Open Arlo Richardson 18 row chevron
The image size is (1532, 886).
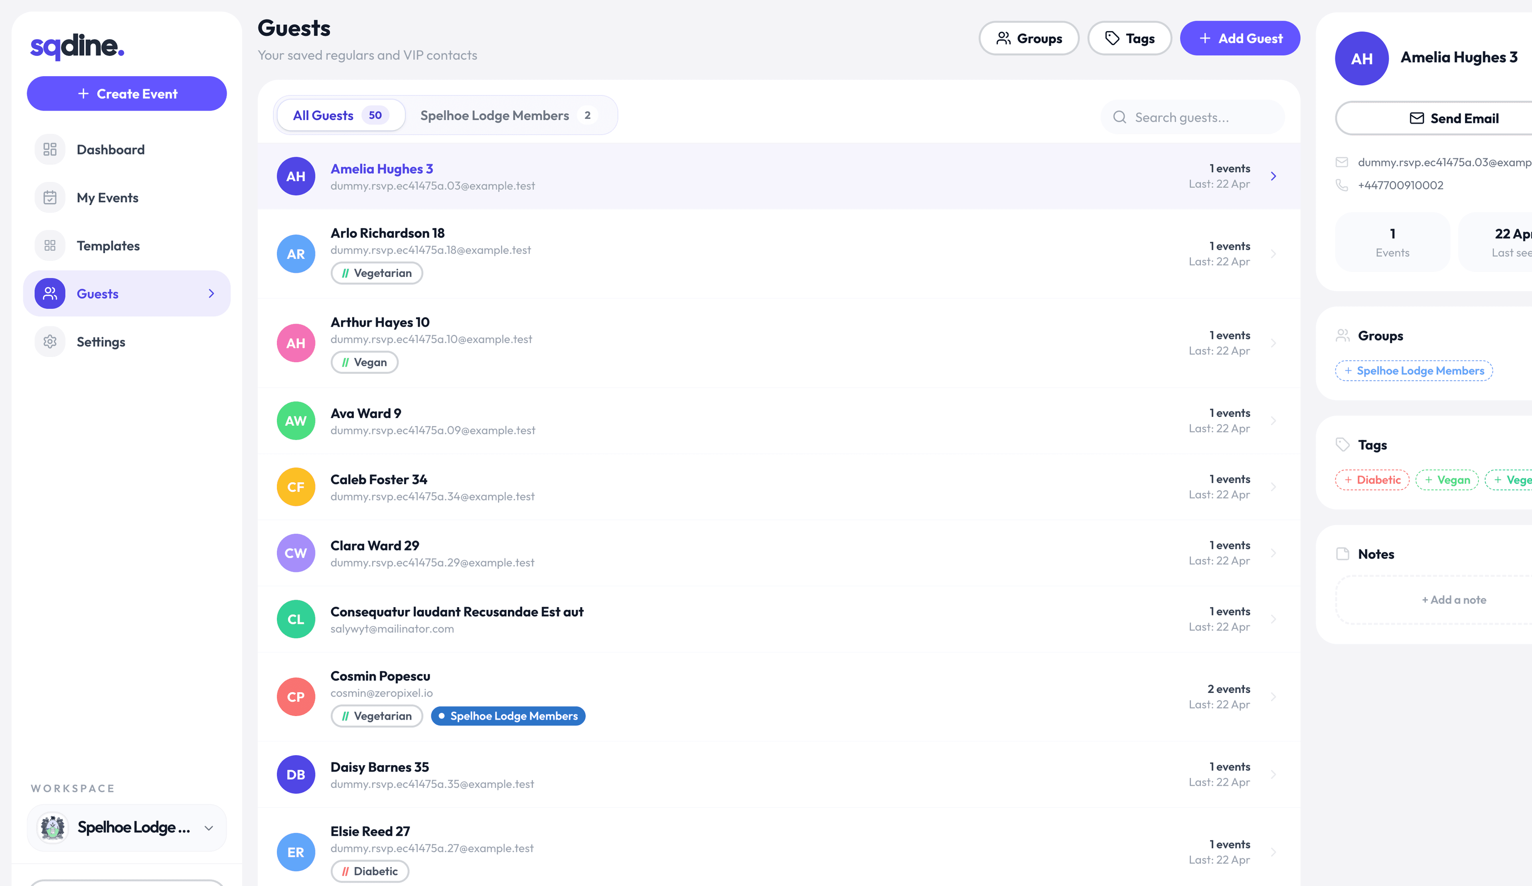(x=1273, y=254)
